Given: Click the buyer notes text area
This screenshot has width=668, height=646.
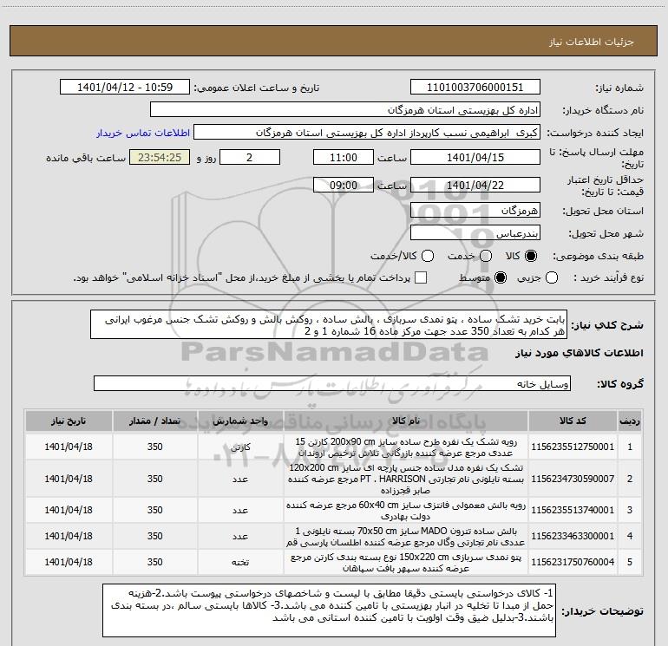Looking at the screenshot, I should point(330,610).
